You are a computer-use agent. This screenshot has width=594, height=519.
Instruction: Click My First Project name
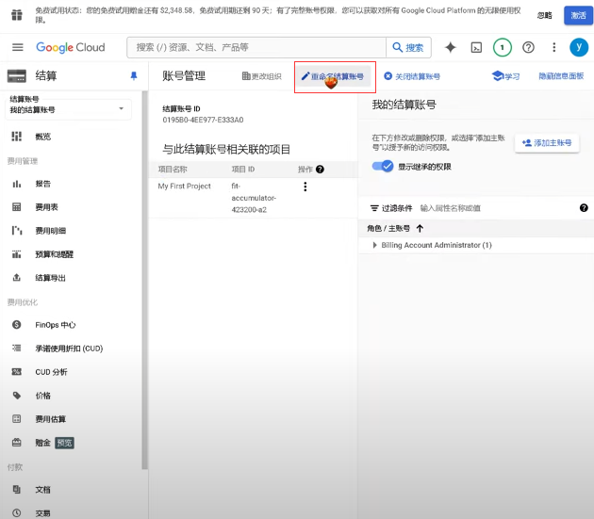click(x=185, y=186)
